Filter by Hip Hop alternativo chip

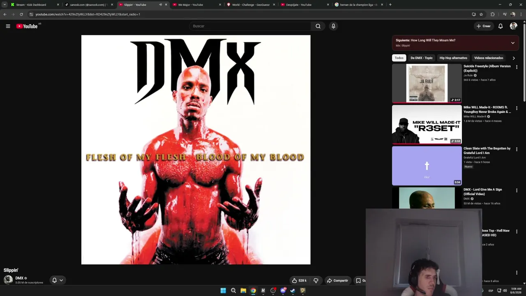pyautogui.click(x=453, y=58)
